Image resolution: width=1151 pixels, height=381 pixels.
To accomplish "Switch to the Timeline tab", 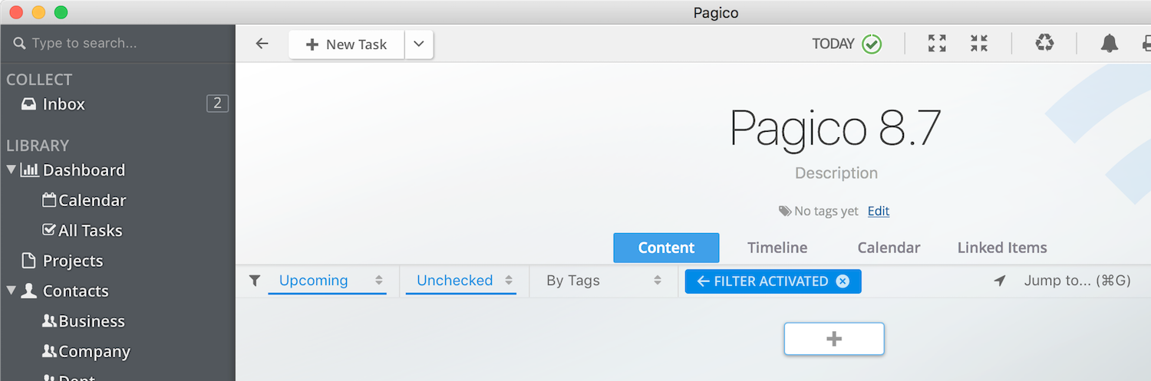I will pos(777,248).
